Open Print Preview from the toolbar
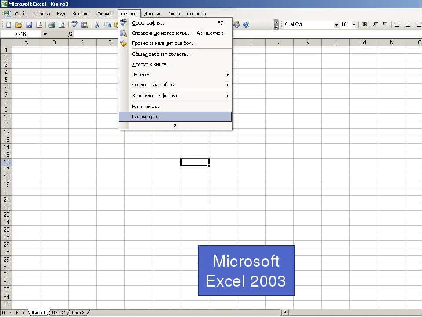 click(62, 25)
